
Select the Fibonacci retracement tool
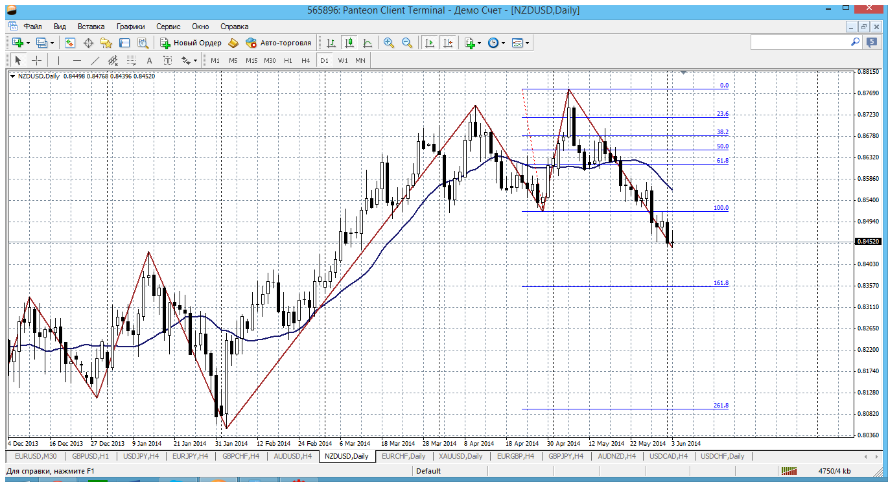[131, 60]
